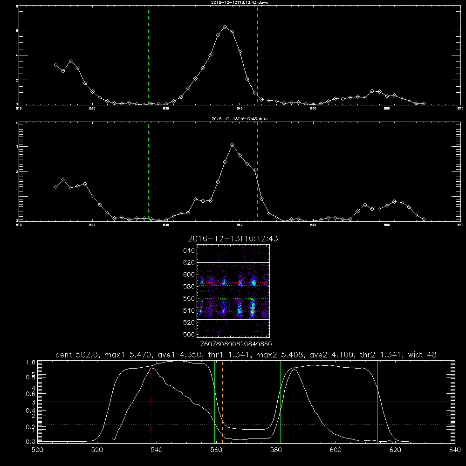
Task: Click the '500' y-axis label of the spectrogram
Action: (x=189, y=335)
